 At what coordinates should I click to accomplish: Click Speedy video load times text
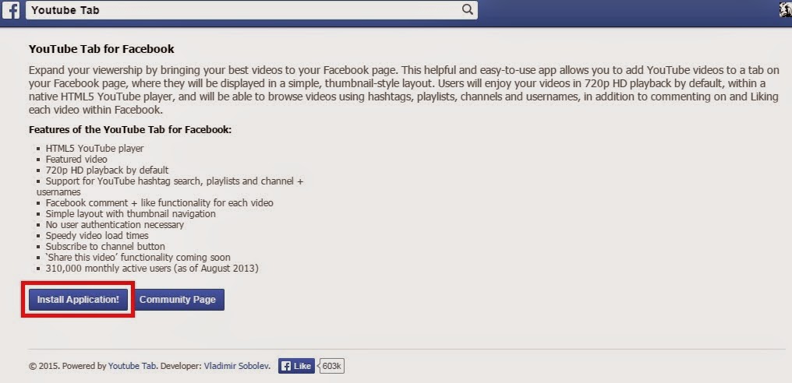coord(97,236)
